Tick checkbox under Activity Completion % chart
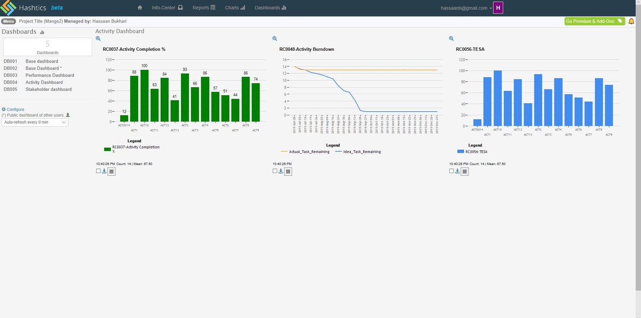 98,171
